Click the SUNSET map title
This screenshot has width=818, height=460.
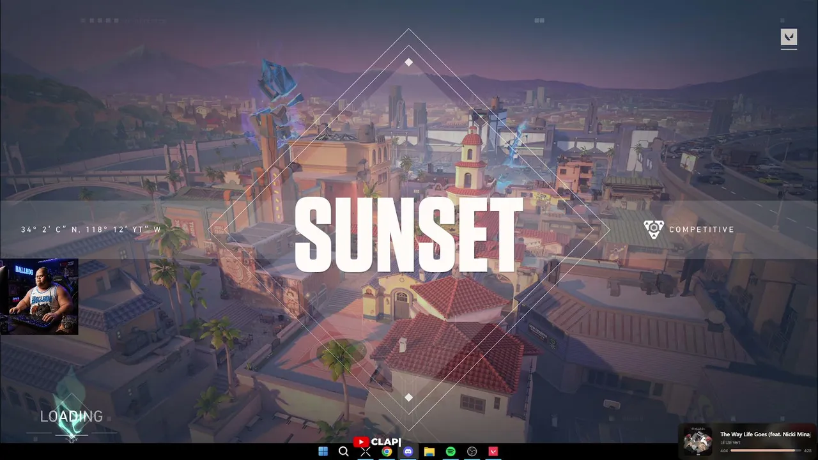pyautogui.click(x=409, y=235)
